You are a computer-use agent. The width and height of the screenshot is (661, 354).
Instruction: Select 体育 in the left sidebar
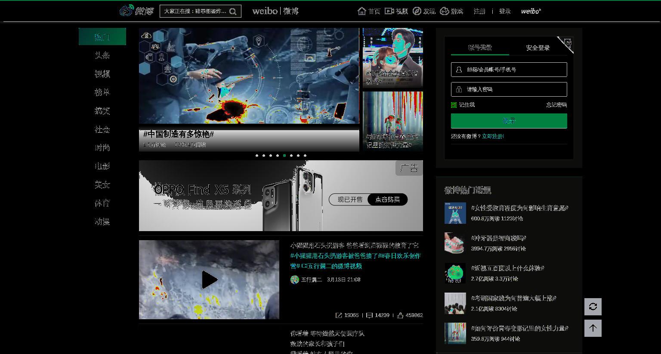click(102, 203)
